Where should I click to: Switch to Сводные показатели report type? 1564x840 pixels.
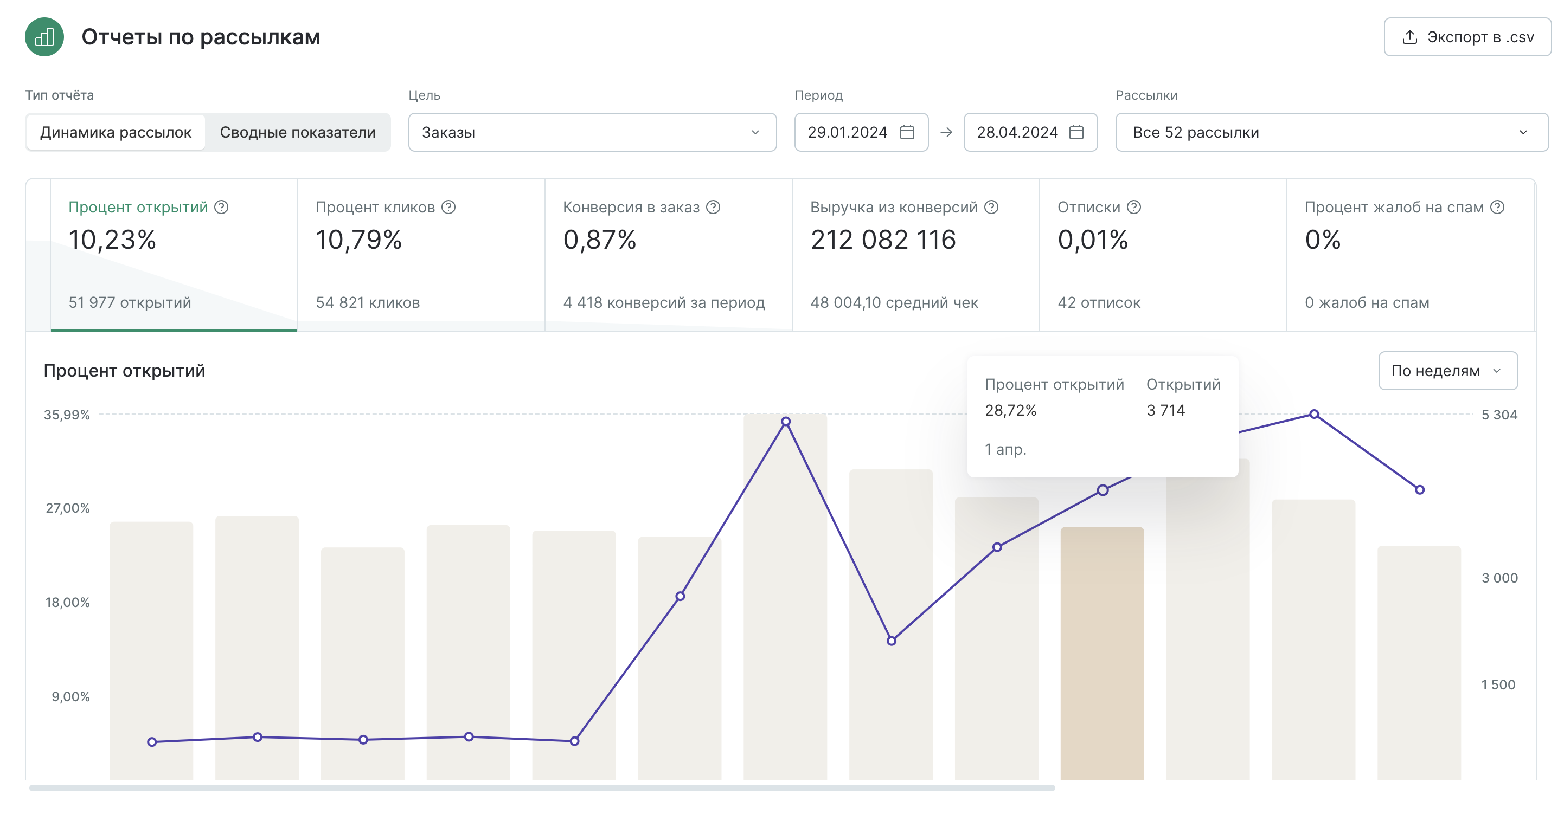298,132
